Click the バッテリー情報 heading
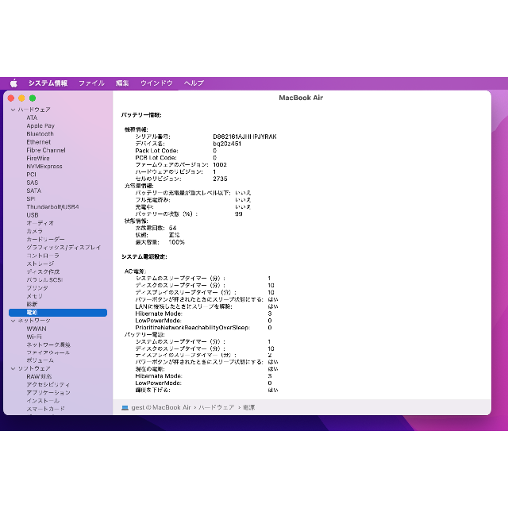Screen dimensions: 508x508 pos(141,115)
